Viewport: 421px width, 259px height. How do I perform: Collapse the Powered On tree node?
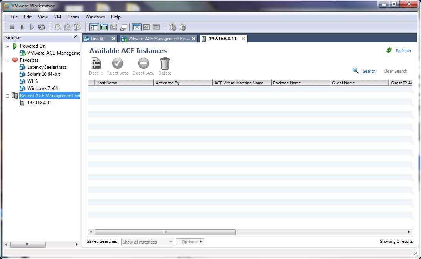click(x=7, y=46)
